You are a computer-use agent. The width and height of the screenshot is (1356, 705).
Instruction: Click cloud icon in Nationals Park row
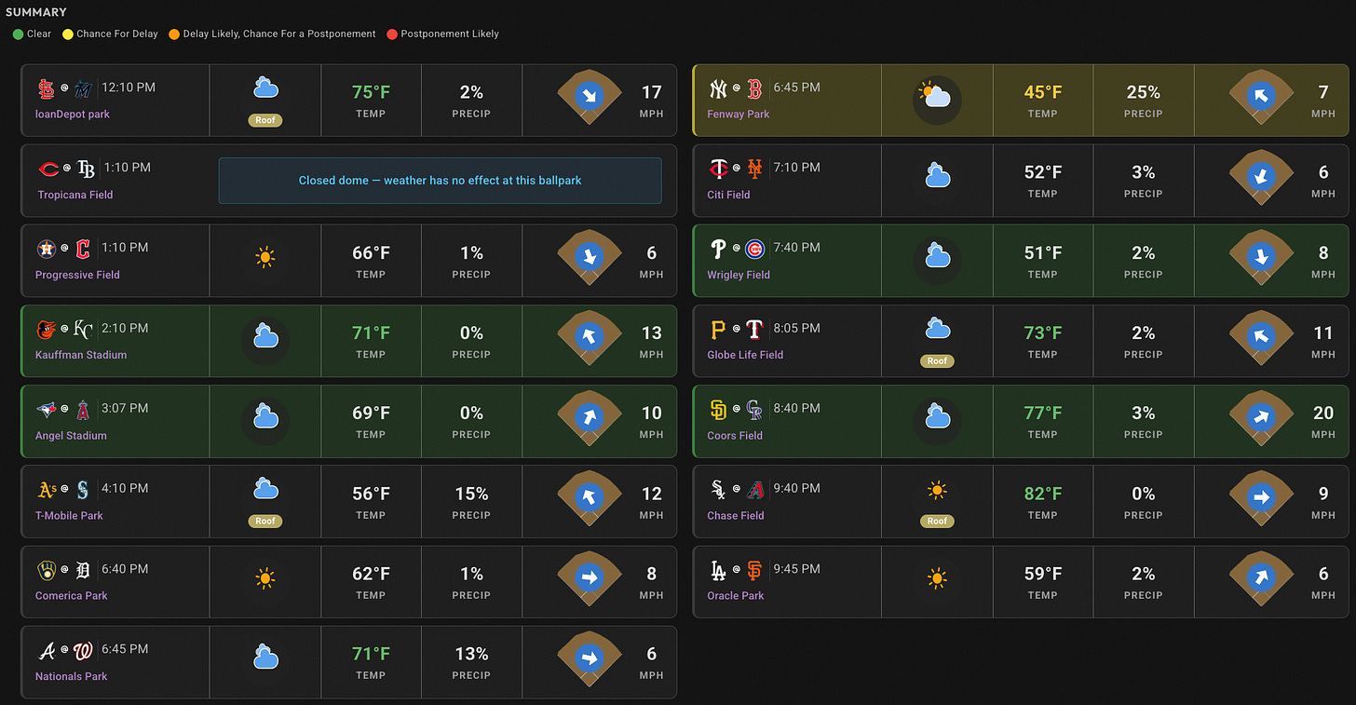click(265, 658)
